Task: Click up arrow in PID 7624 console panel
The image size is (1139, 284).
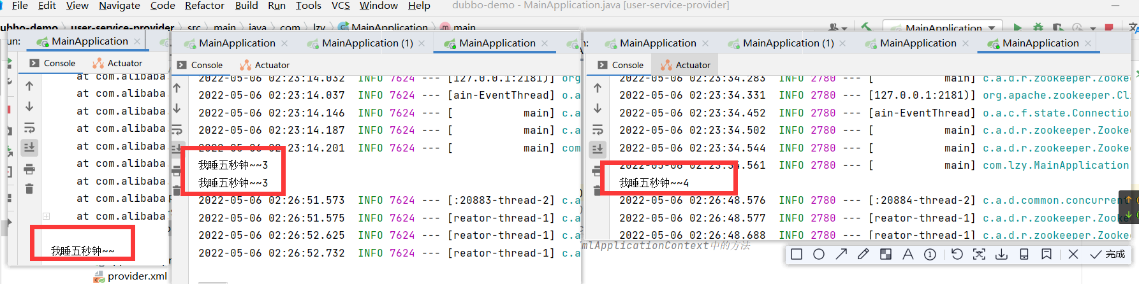Action: pos(177,88)
